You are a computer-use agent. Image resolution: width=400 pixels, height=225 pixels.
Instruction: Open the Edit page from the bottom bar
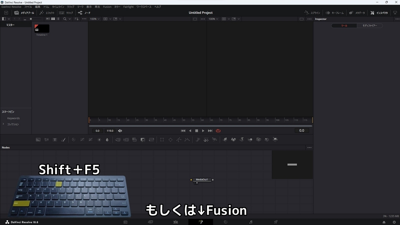[176, 222]
